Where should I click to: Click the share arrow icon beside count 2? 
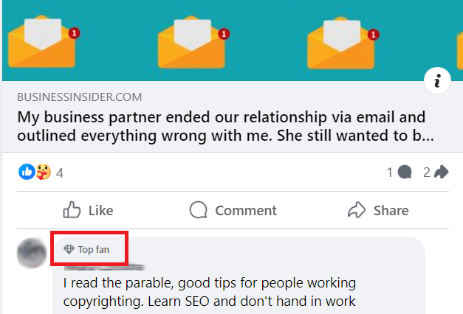[441, 172]
